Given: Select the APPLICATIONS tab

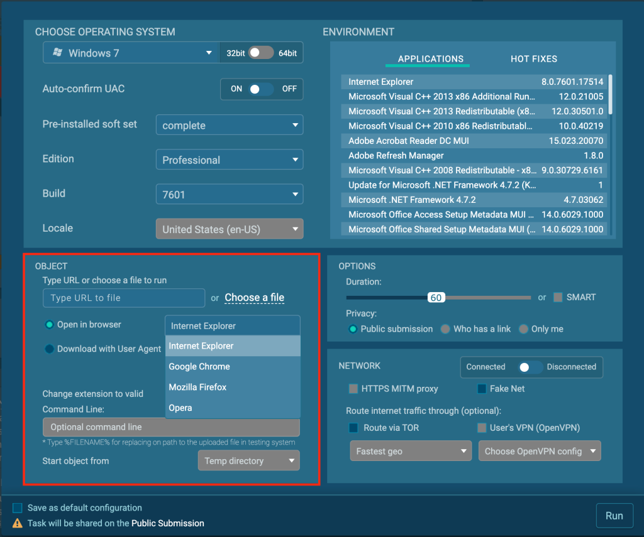Looking at the screenshot, I should pyautogui.click(x=431, y=59).
